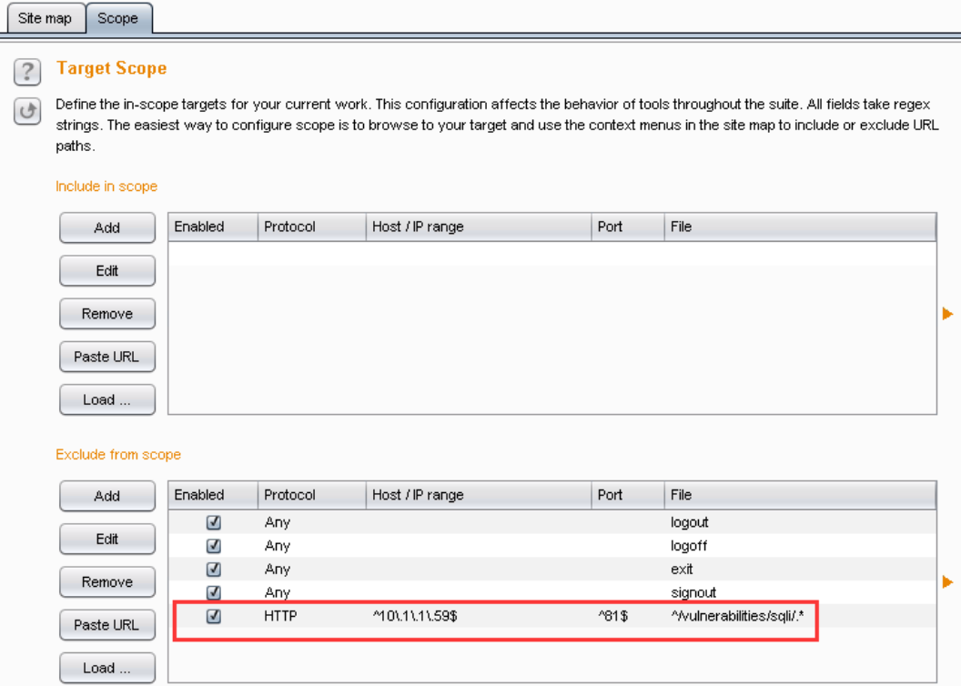The image size is (961, 686).
Task: Click Add in Include in scope
Action: click(x=107, y=227)
